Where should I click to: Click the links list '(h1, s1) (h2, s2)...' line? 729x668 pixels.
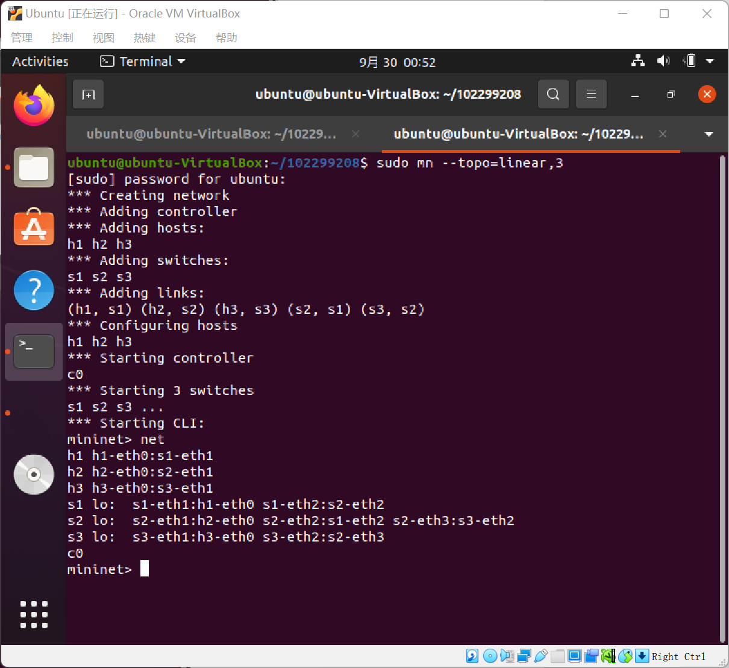246,309
